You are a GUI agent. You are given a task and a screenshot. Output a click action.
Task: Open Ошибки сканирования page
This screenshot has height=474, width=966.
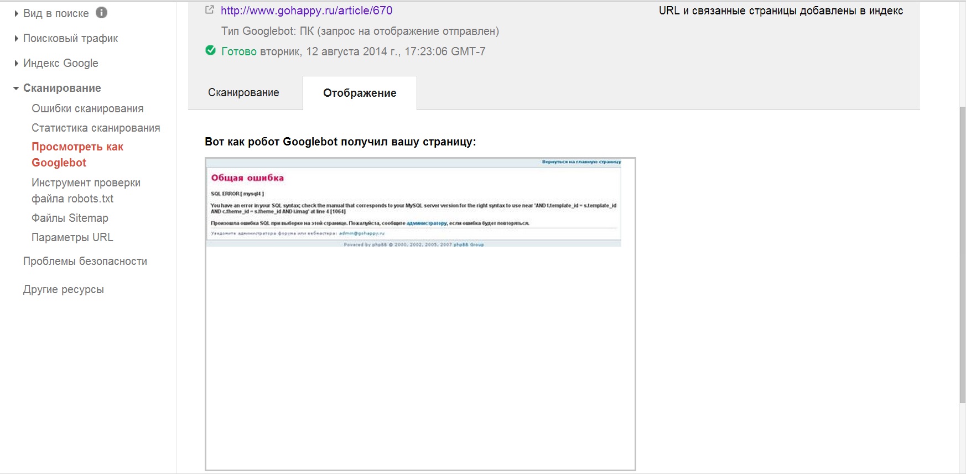pos(87,108)
